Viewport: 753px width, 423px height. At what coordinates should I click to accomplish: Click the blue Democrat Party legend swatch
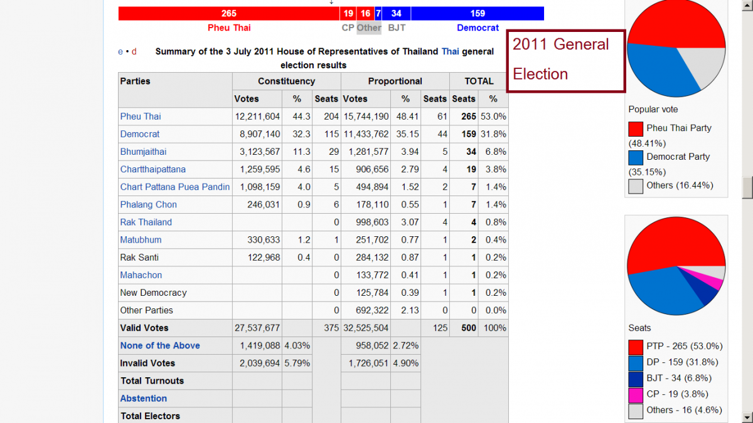point(636,157)
